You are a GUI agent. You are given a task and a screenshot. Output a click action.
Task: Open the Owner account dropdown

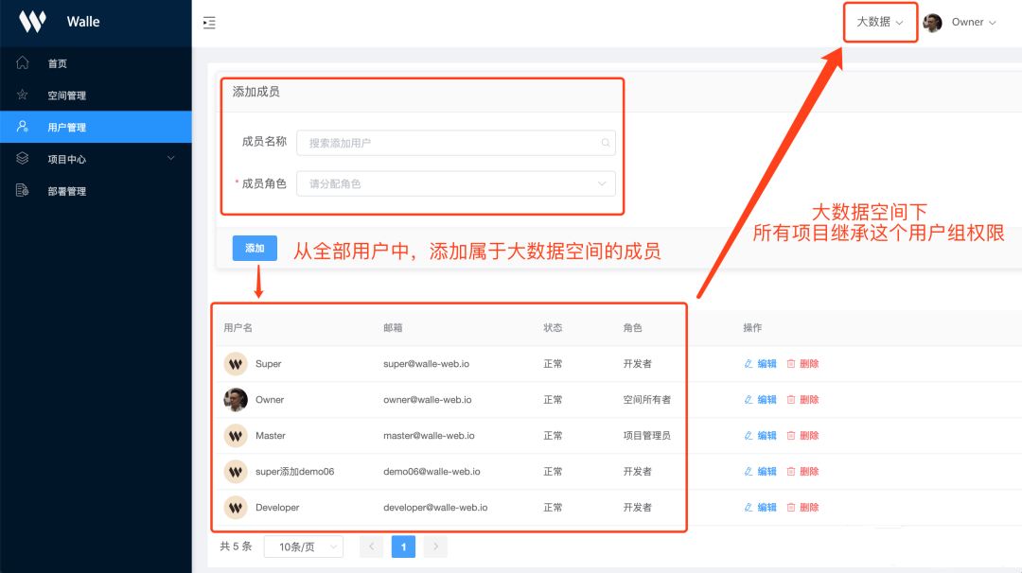(974, 22)
